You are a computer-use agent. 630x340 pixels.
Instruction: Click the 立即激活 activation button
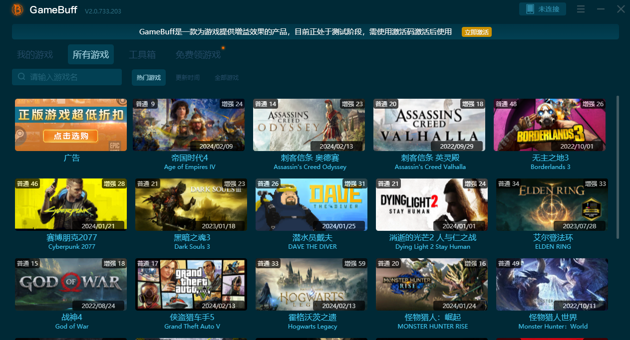[x=477, y=32]
